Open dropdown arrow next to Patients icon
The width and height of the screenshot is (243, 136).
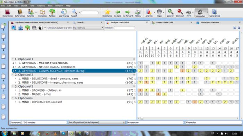click(x=36, y=13)
